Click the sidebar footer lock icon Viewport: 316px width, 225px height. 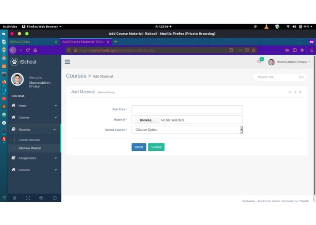tap(41, 198)
